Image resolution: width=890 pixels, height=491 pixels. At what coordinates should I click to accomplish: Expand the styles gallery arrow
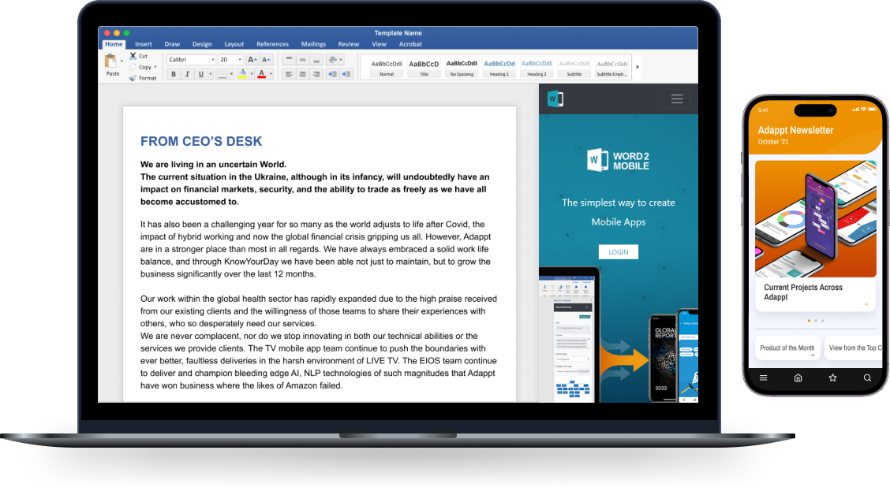point(638,67)
